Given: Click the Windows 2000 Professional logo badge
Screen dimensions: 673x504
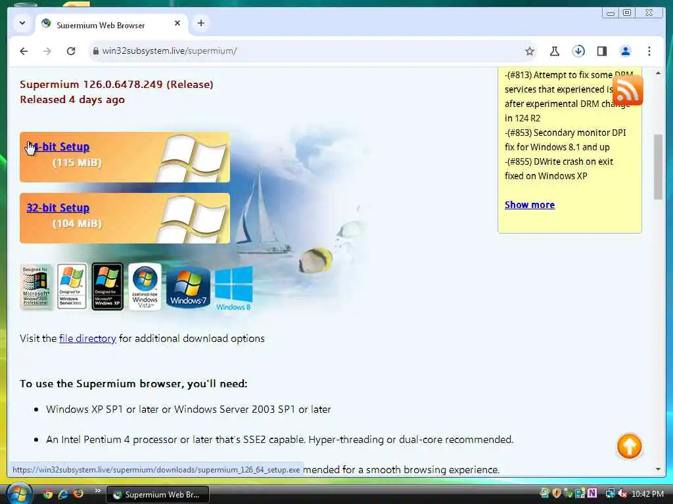Looking at the screenshot, I should point(37,286).
